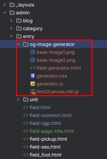This screenshot has height=159, width=107.
Task: Collapse the og-image-generator folder chevron
Action: (x=18, y=44)
